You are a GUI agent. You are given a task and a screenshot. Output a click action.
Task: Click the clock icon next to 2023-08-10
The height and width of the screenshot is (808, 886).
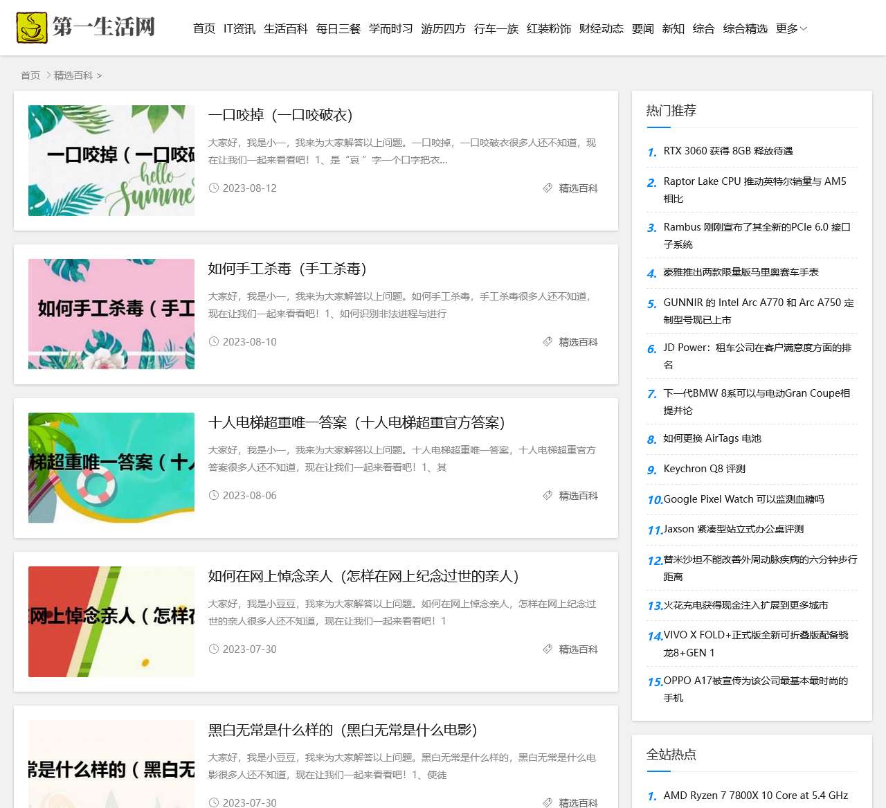point(214,342)
